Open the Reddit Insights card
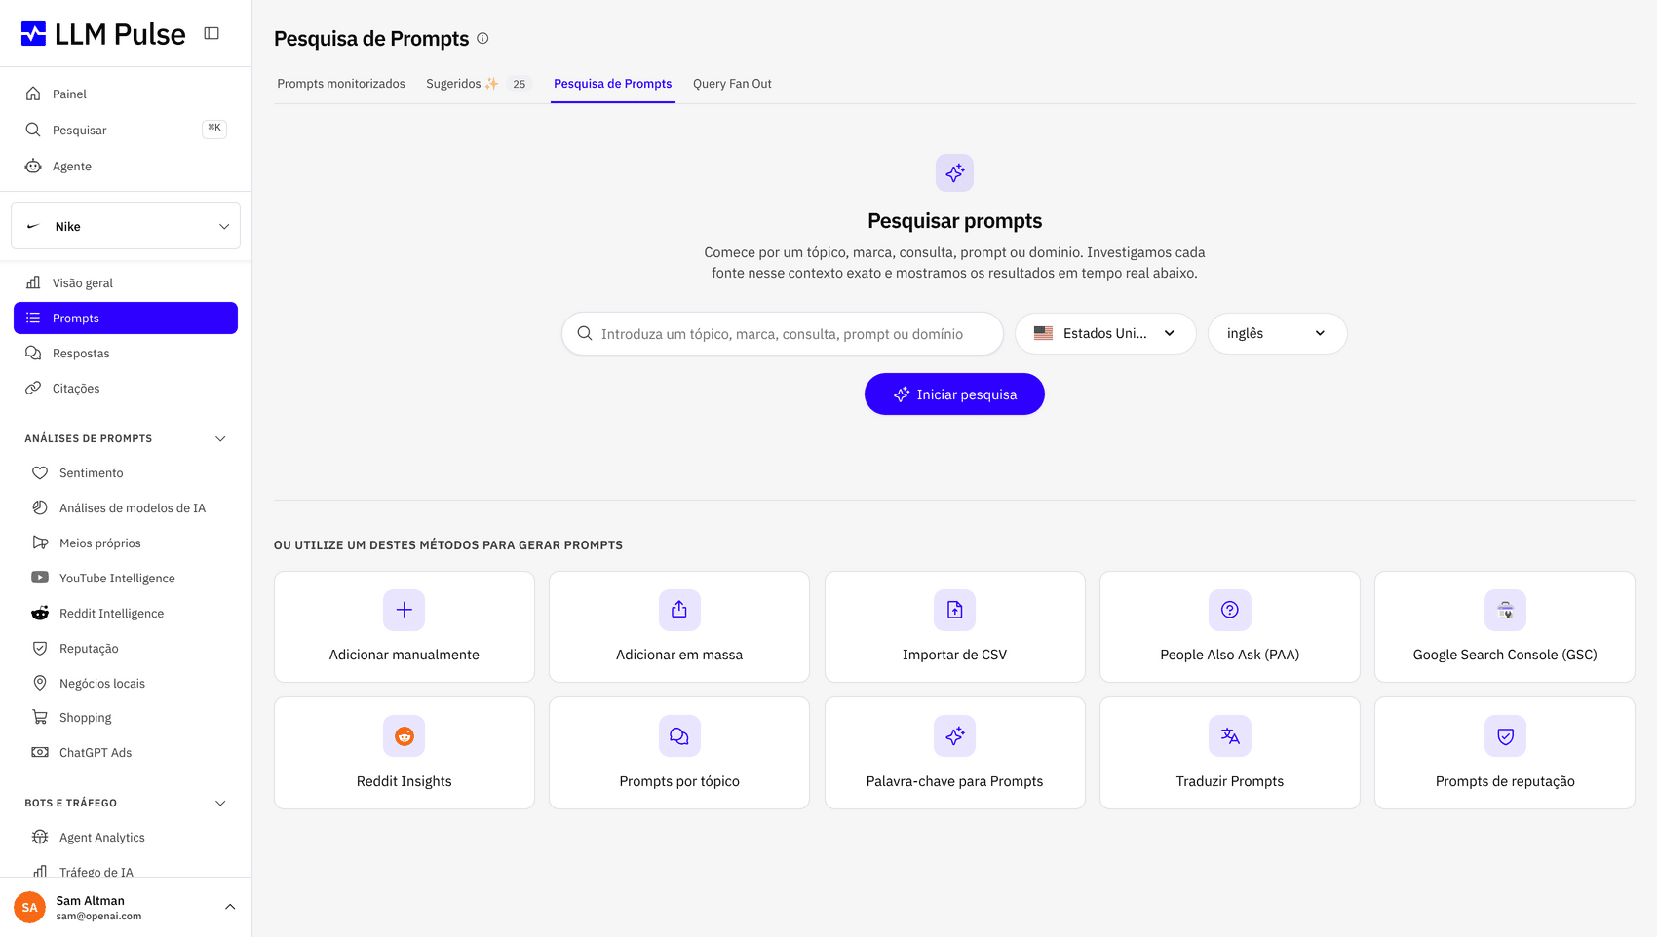1657x937 pixels. (405, 753)
